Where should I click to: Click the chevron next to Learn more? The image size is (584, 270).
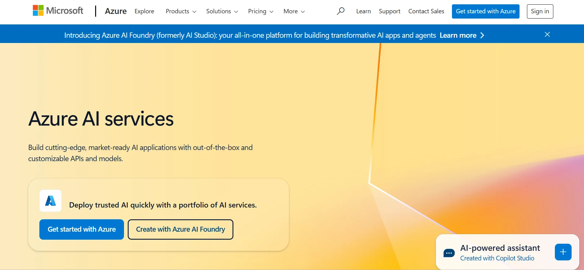pos(482,35)
